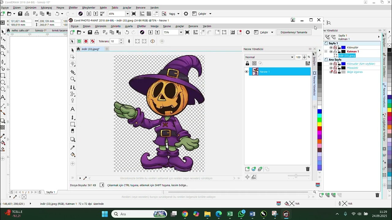Click the trash icon in Nesne Yöneticisi
This screenshot has height=220, width=392.
click(x=308, y=169)
